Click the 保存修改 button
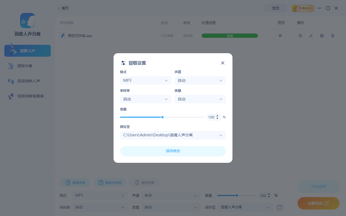The image size is (346, 216). pos(173,151)
